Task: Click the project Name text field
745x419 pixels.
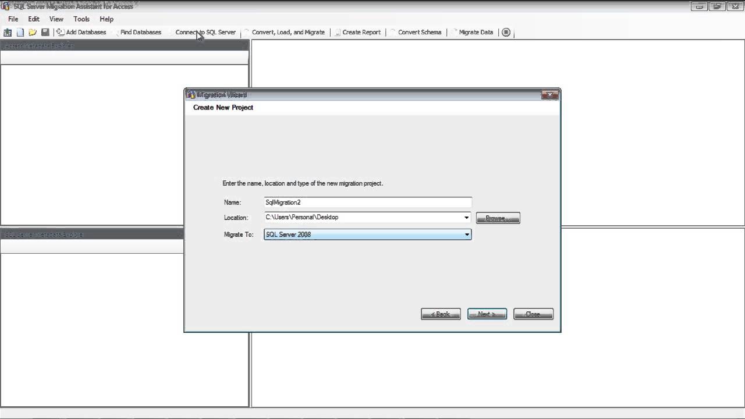Action: click(367, 203)
